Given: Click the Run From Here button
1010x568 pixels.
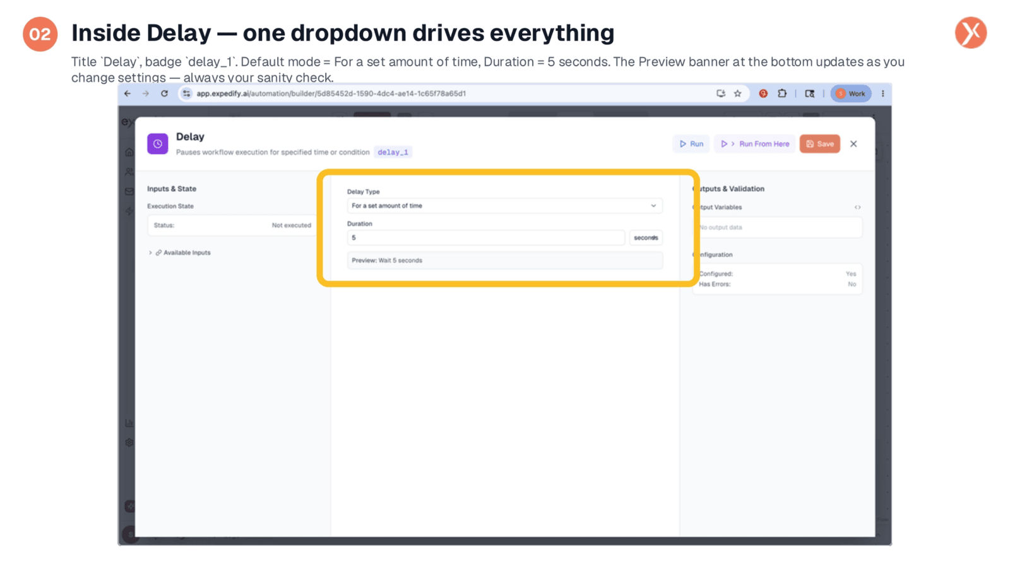Looking at the screenshot, I should tap(755, 144).
